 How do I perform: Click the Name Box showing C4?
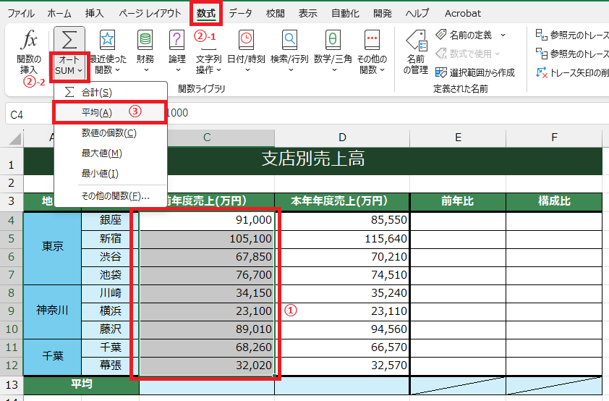coord(29,114)
